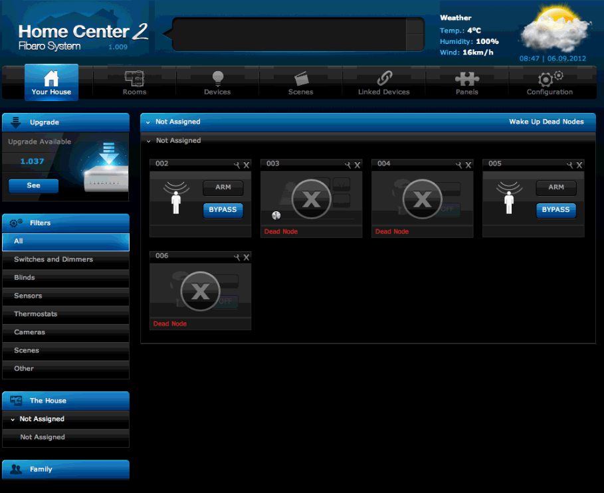Image resolution: width=604 pixels, height=493 pixels.
Task: Delete device 004 using its X icon
Action: pyautogui.click(x=468, y=165)
